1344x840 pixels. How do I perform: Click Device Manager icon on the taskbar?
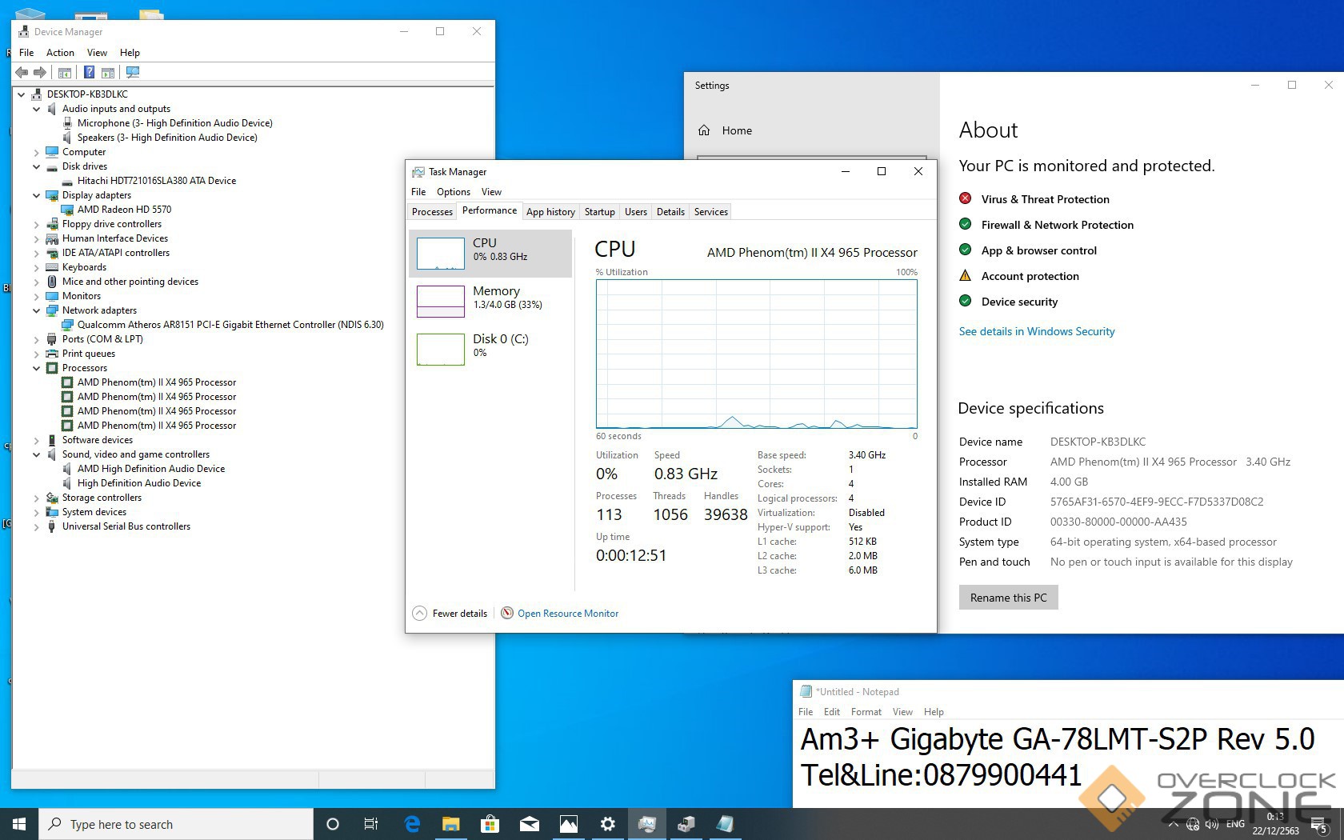pos(686,824)
